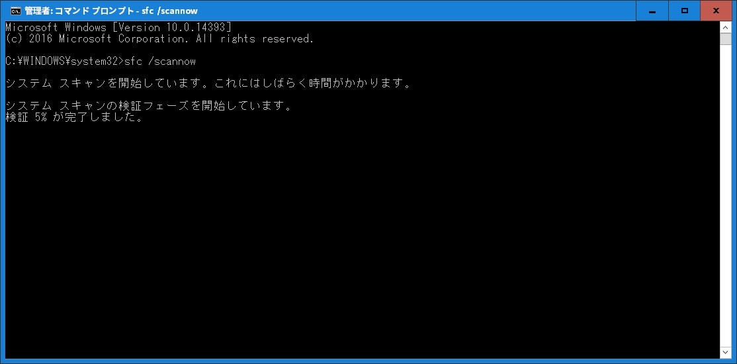Click the 検証 5% が完了しました progress line

(74, 118)
